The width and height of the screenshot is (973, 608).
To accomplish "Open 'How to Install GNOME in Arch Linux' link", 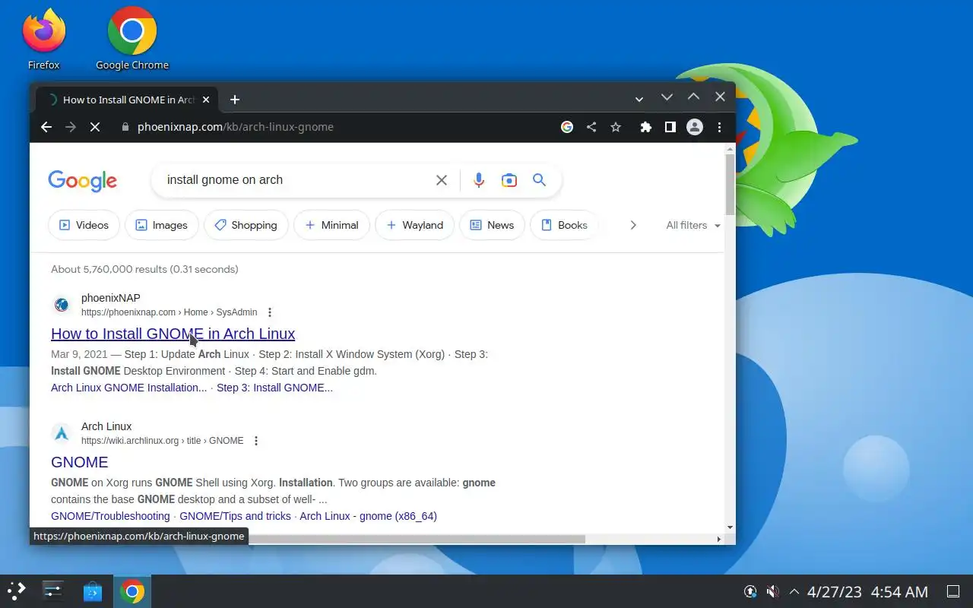I will [173, 334].
